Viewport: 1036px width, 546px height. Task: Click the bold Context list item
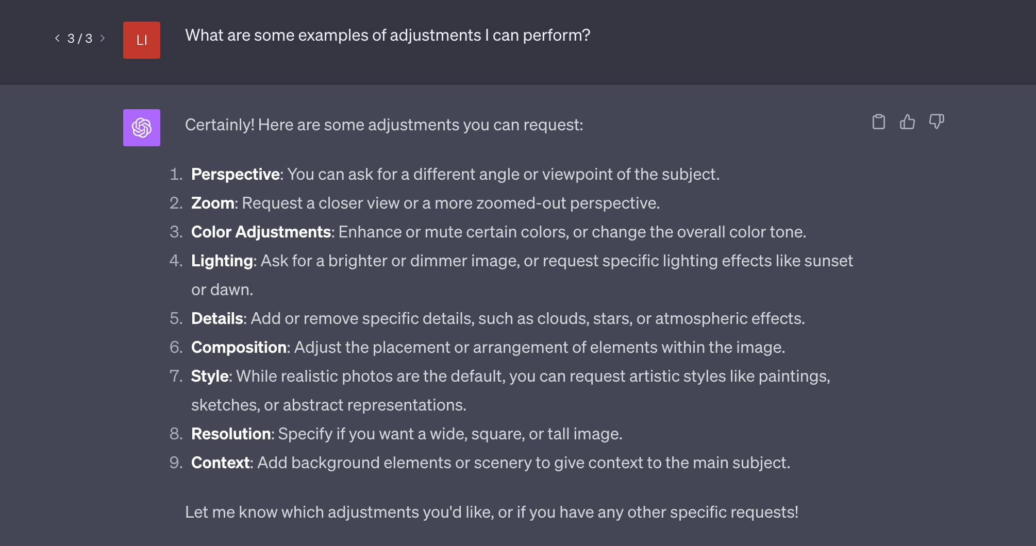(221, 463)
